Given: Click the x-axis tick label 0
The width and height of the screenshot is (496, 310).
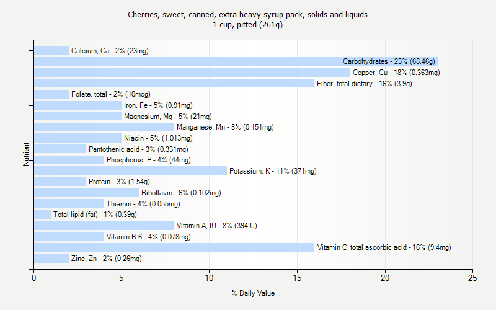Looking at the screenshot, I should (33, 278).
